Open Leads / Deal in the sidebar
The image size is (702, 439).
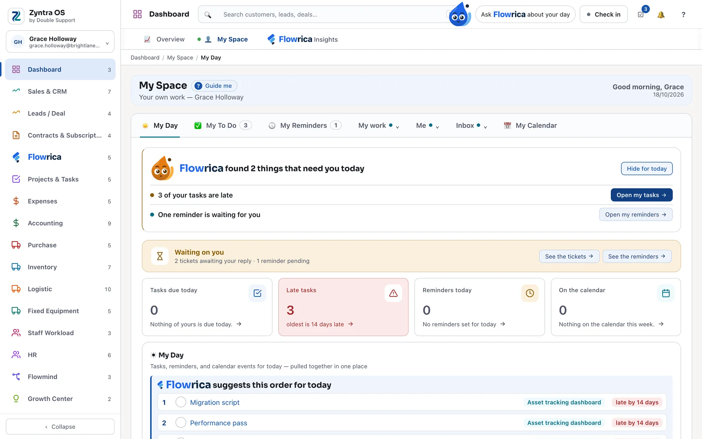[60, 113]
